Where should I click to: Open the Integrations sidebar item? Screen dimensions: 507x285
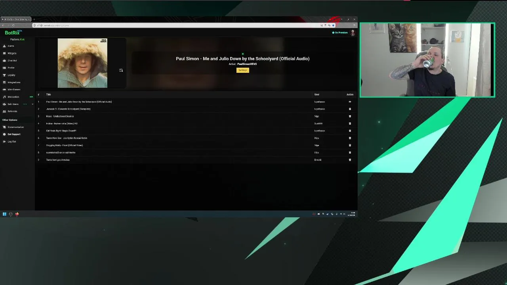tap(13, 82)
